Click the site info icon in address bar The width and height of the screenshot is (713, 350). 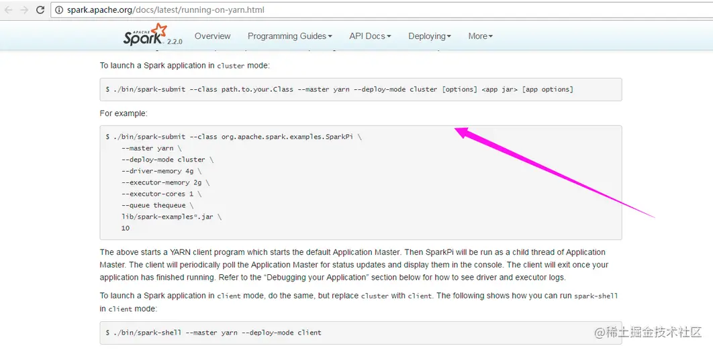59,9
